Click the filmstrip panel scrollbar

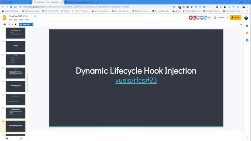click(27, 83)
